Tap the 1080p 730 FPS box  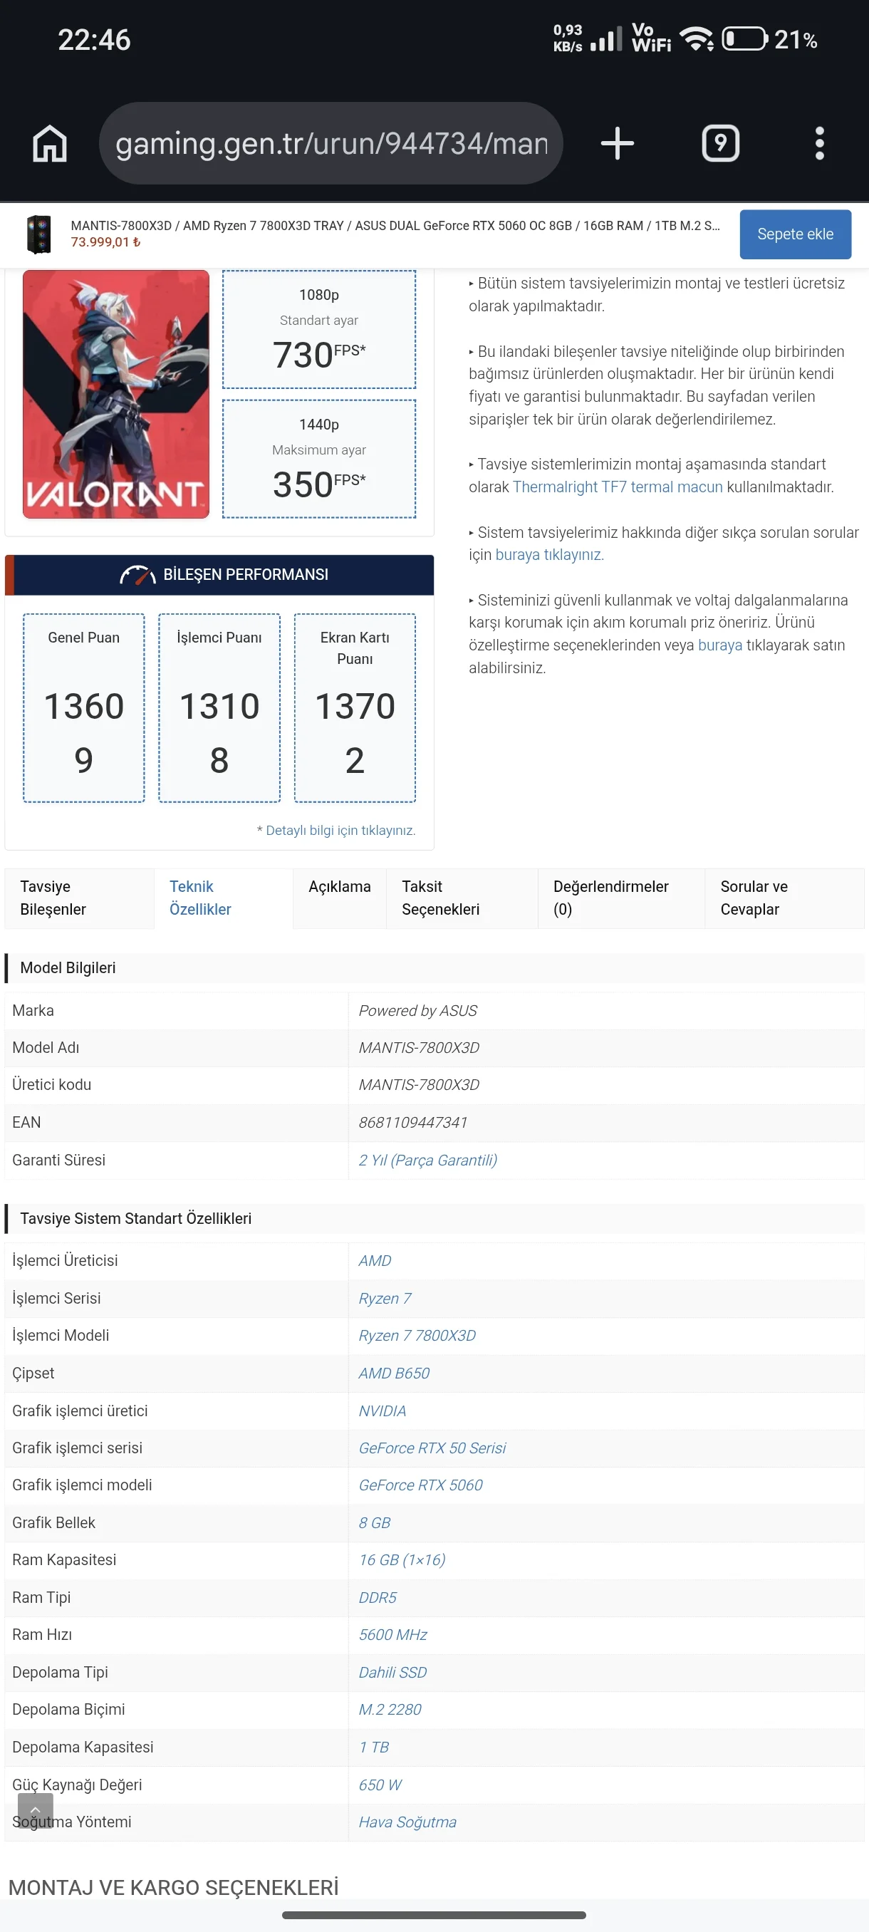pos(318,329)
